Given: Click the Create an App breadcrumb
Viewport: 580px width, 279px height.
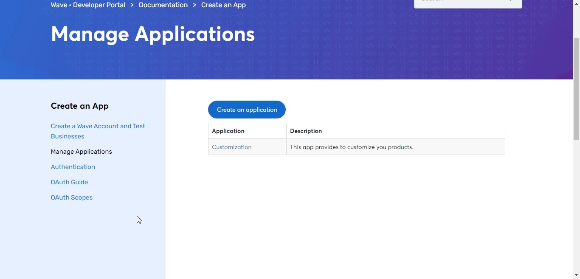Looking at the screenshot, I should coord(223,5).
